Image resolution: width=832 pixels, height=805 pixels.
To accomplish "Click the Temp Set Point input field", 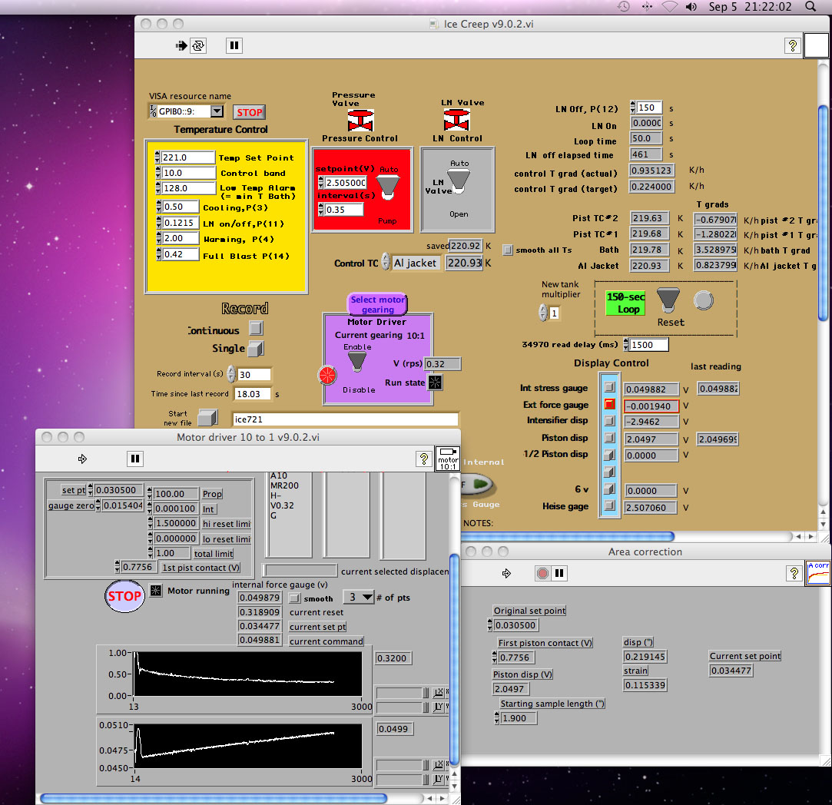I will pyautogui.click(x=188, y=157).
